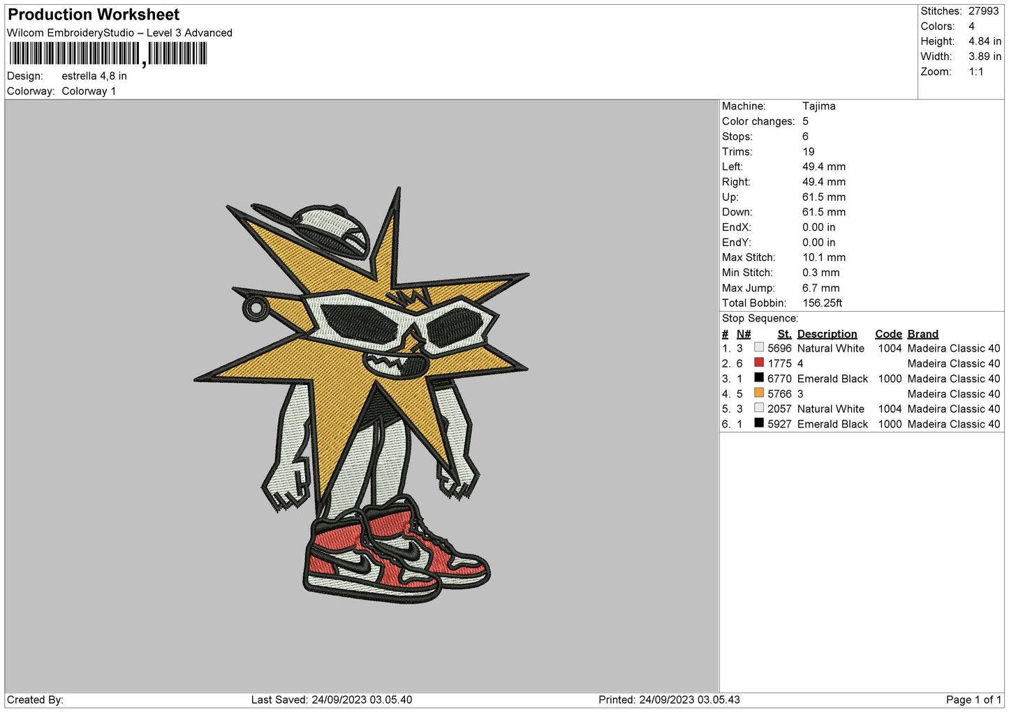Click the 'Stop Sequence:' heading

[760, 318]
